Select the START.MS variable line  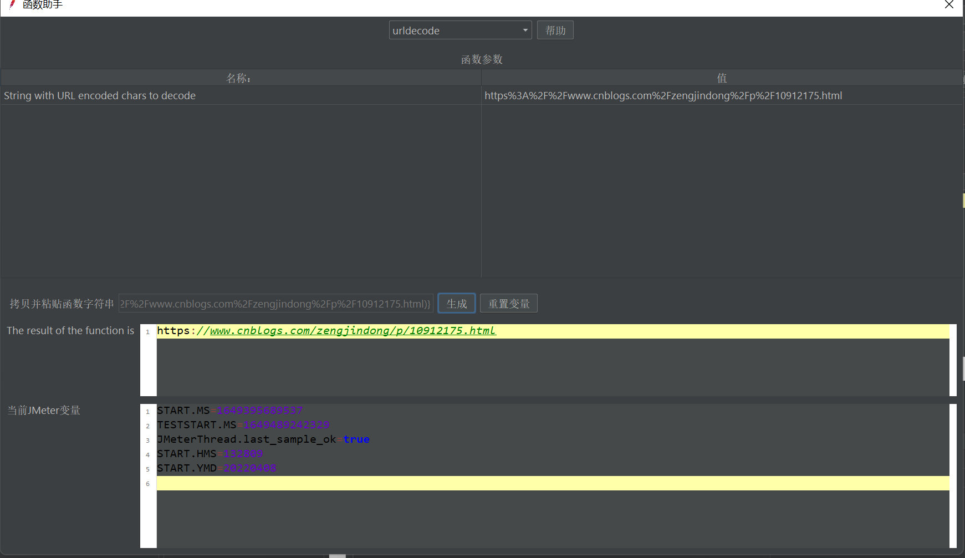point(553,411)
